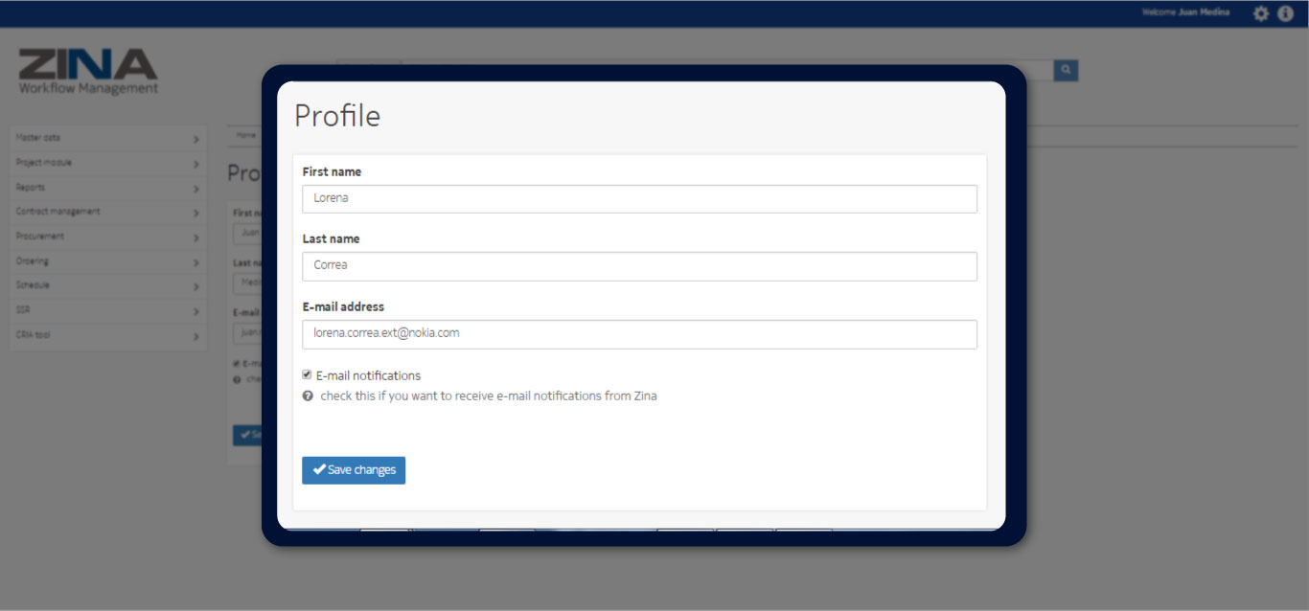Click the settings gear icon

tap(1261, 13)
